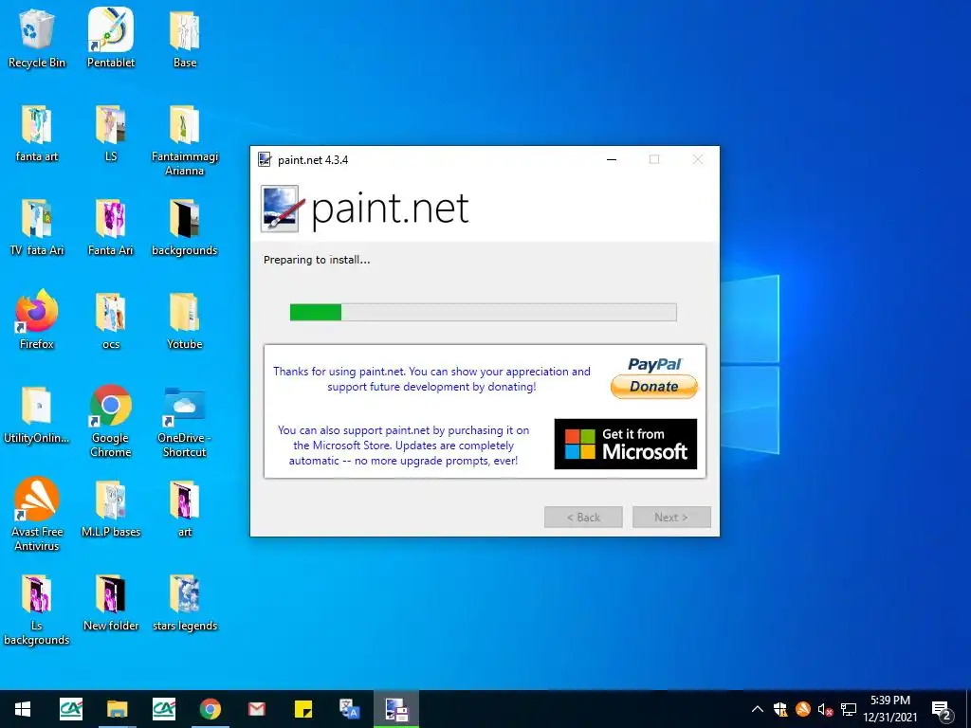Open Sticky Notes from the taskbar
Viewport: 971px width, 728px height.
coord(303,709)
